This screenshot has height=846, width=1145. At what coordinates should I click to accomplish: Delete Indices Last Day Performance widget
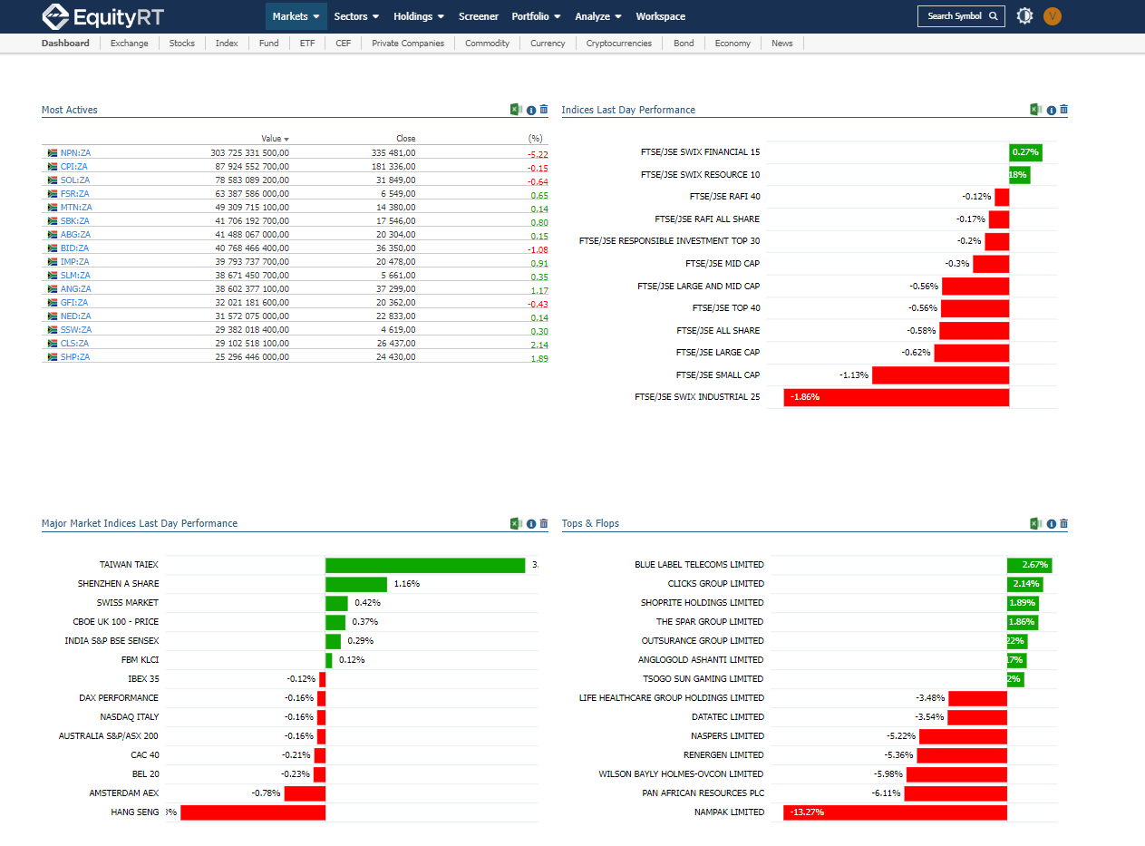(1063, 110)
